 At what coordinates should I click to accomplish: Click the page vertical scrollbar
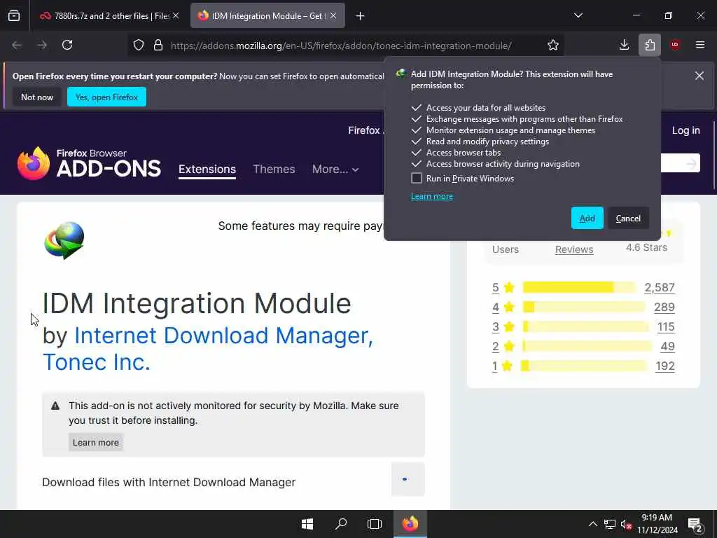click(714, 156)
